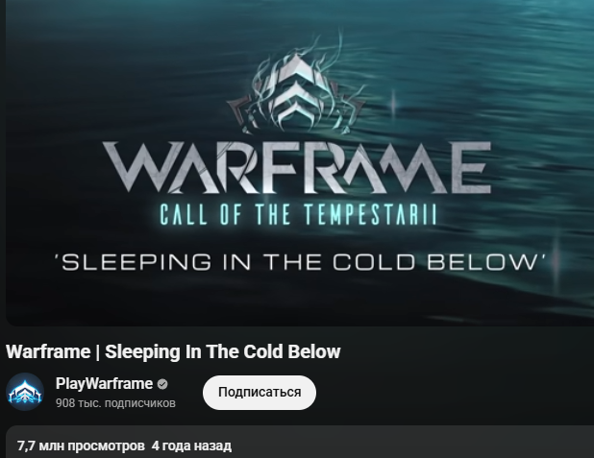Click the 'Sleeping in the Cold Below' caption
Viewport: 594px width, 458px height.
pyautogui.click(x=301, y=262)
